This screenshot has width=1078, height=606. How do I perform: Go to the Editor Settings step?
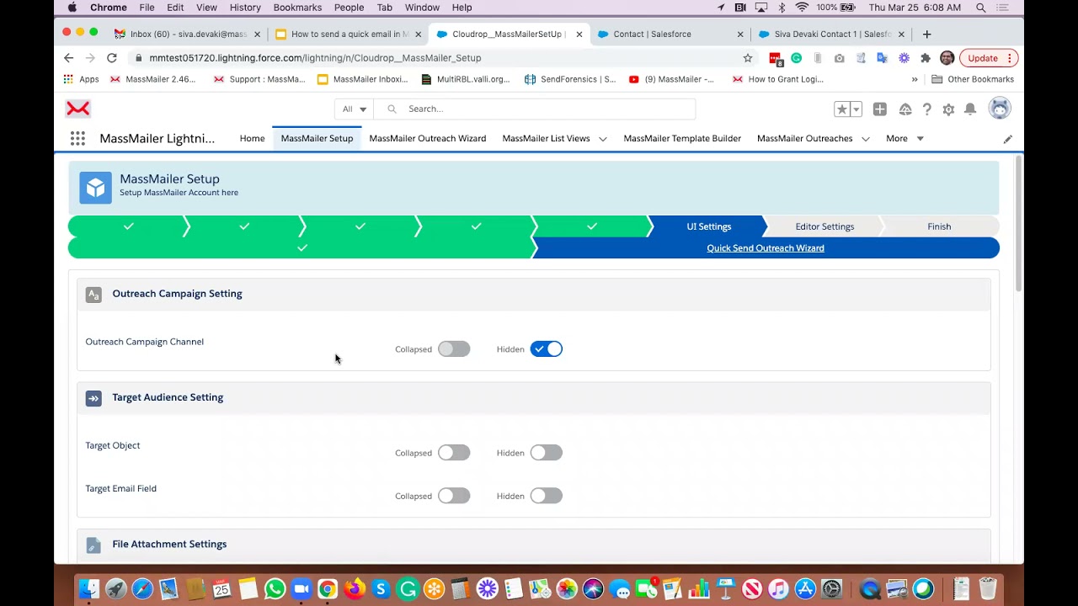coord(825,226)
